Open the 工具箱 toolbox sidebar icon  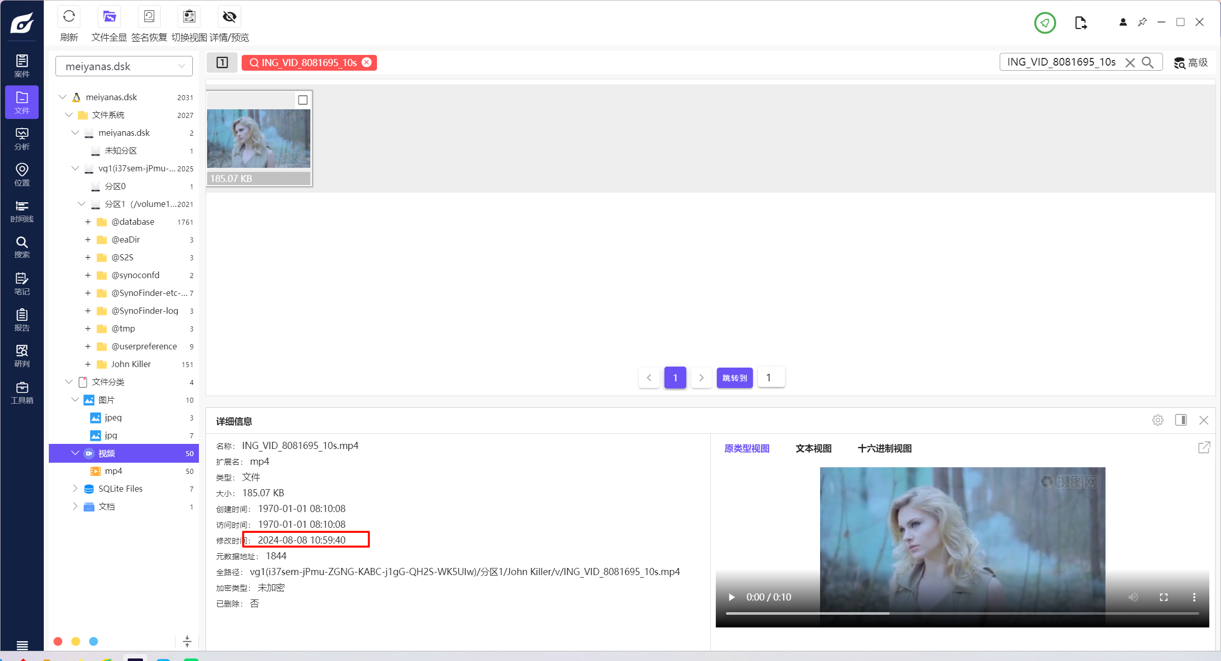pos(22,393)
